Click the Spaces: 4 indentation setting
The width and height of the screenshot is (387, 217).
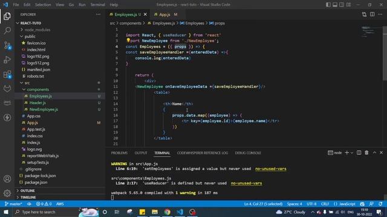click(x=294, y=204)
